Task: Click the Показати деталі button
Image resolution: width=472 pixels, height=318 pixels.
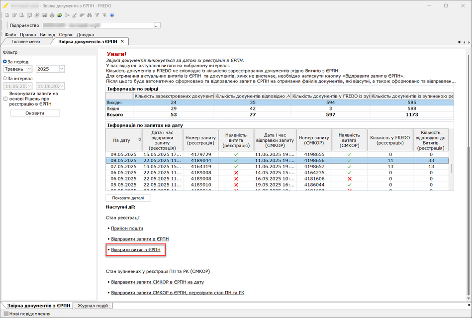Action: pyautogui.click(x=128, y=198)
